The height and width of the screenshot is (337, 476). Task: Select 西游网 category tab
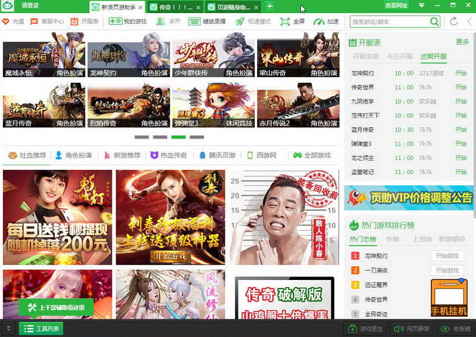point(262,155)
